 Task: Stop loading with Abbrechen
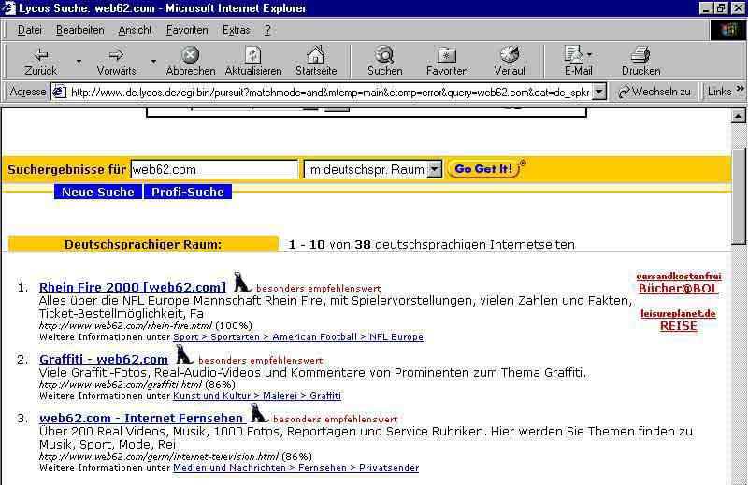pos(191,61)
